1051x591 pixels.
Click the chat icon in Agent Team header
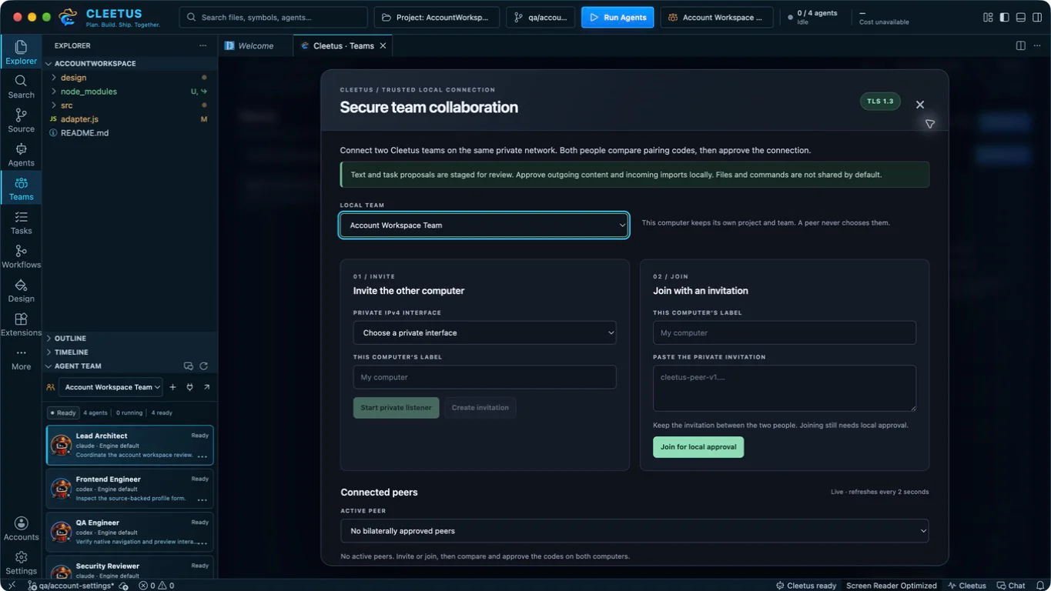pos(189,366)
